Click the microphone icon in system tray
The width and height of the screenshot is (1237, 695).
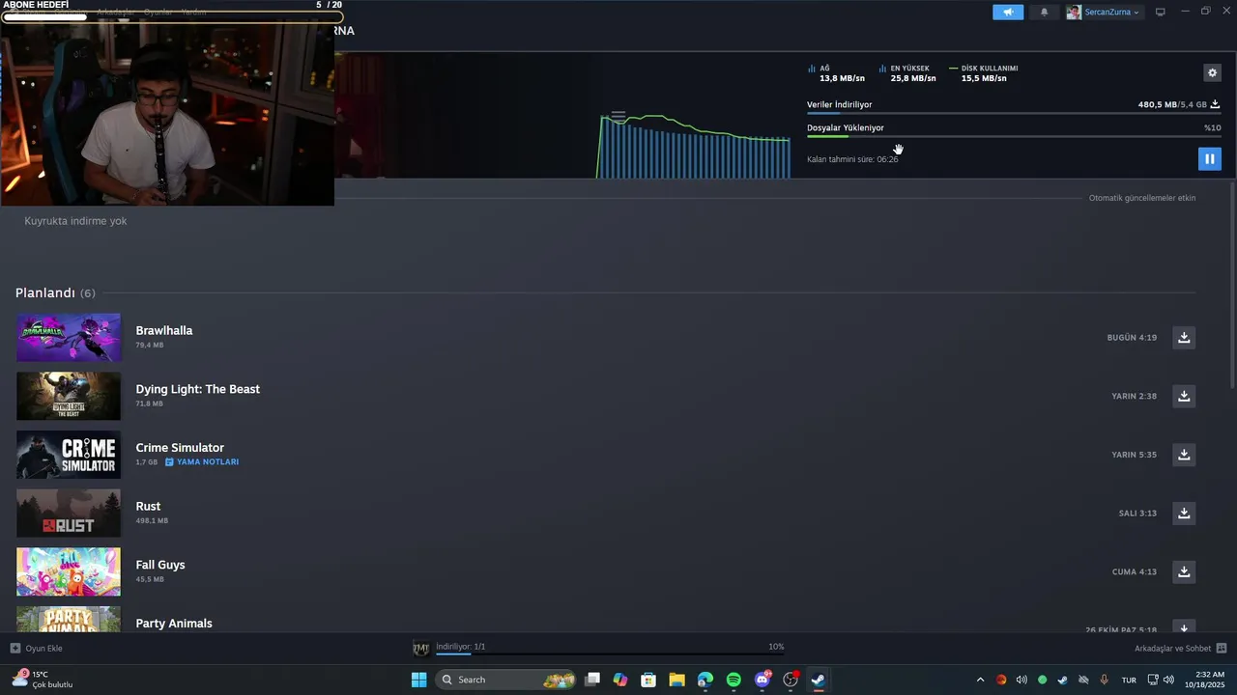(1104, 680)
